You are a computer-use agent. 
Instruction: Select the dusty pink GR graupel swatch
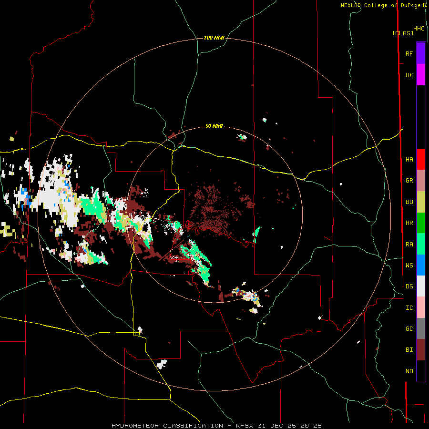(421, 181)
